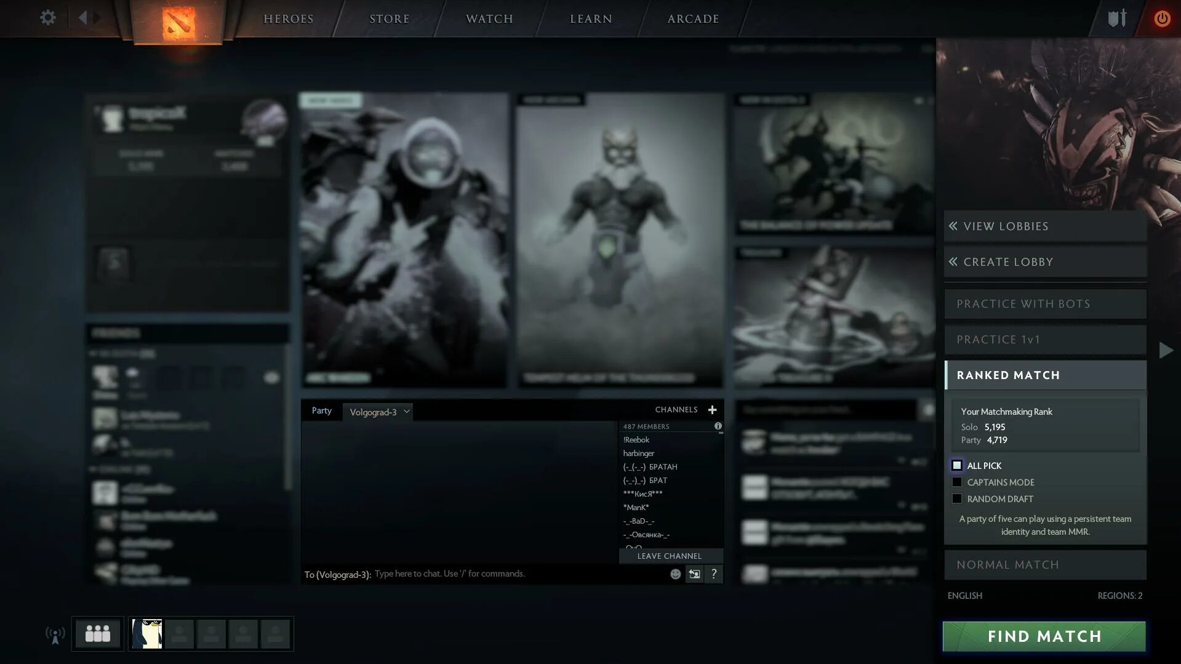Screen dimensions: 1181x664
Task: Open the Heroes menu
Action: [289, 19]
